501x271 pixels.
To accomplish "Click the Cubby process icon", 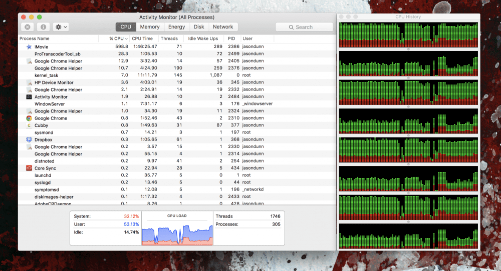I will point(29,125).
